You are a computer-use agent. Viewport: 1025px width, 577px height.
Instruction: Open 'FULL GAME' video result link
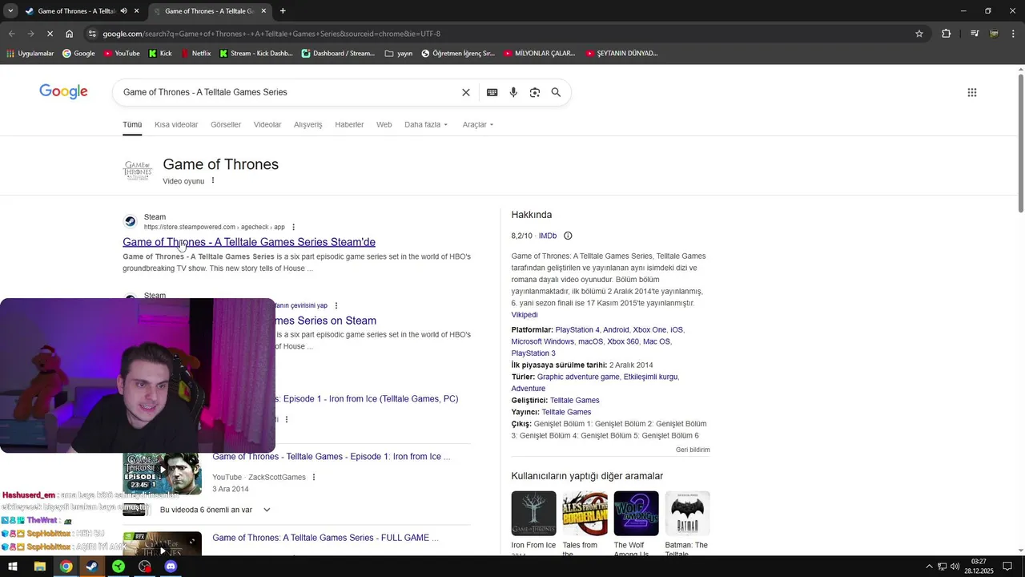(x=326, y=538)
